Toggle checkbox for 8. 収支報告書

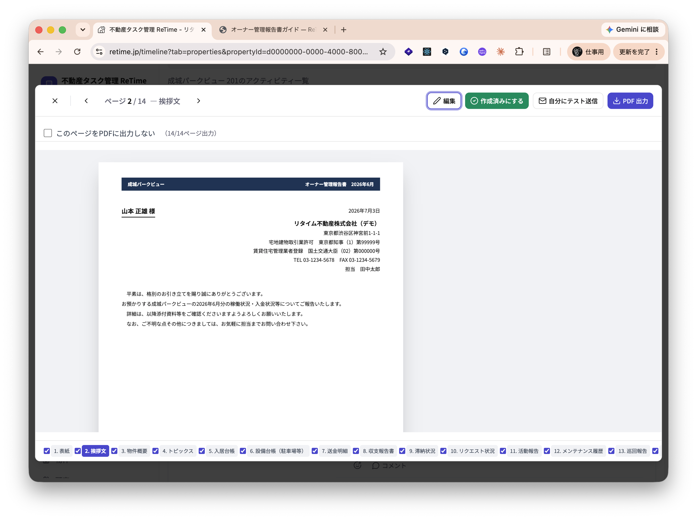click(356, 451)
